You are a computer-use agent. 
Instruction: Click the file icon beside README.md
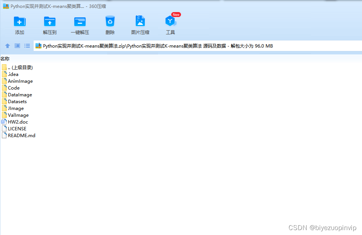pos(4,135)
